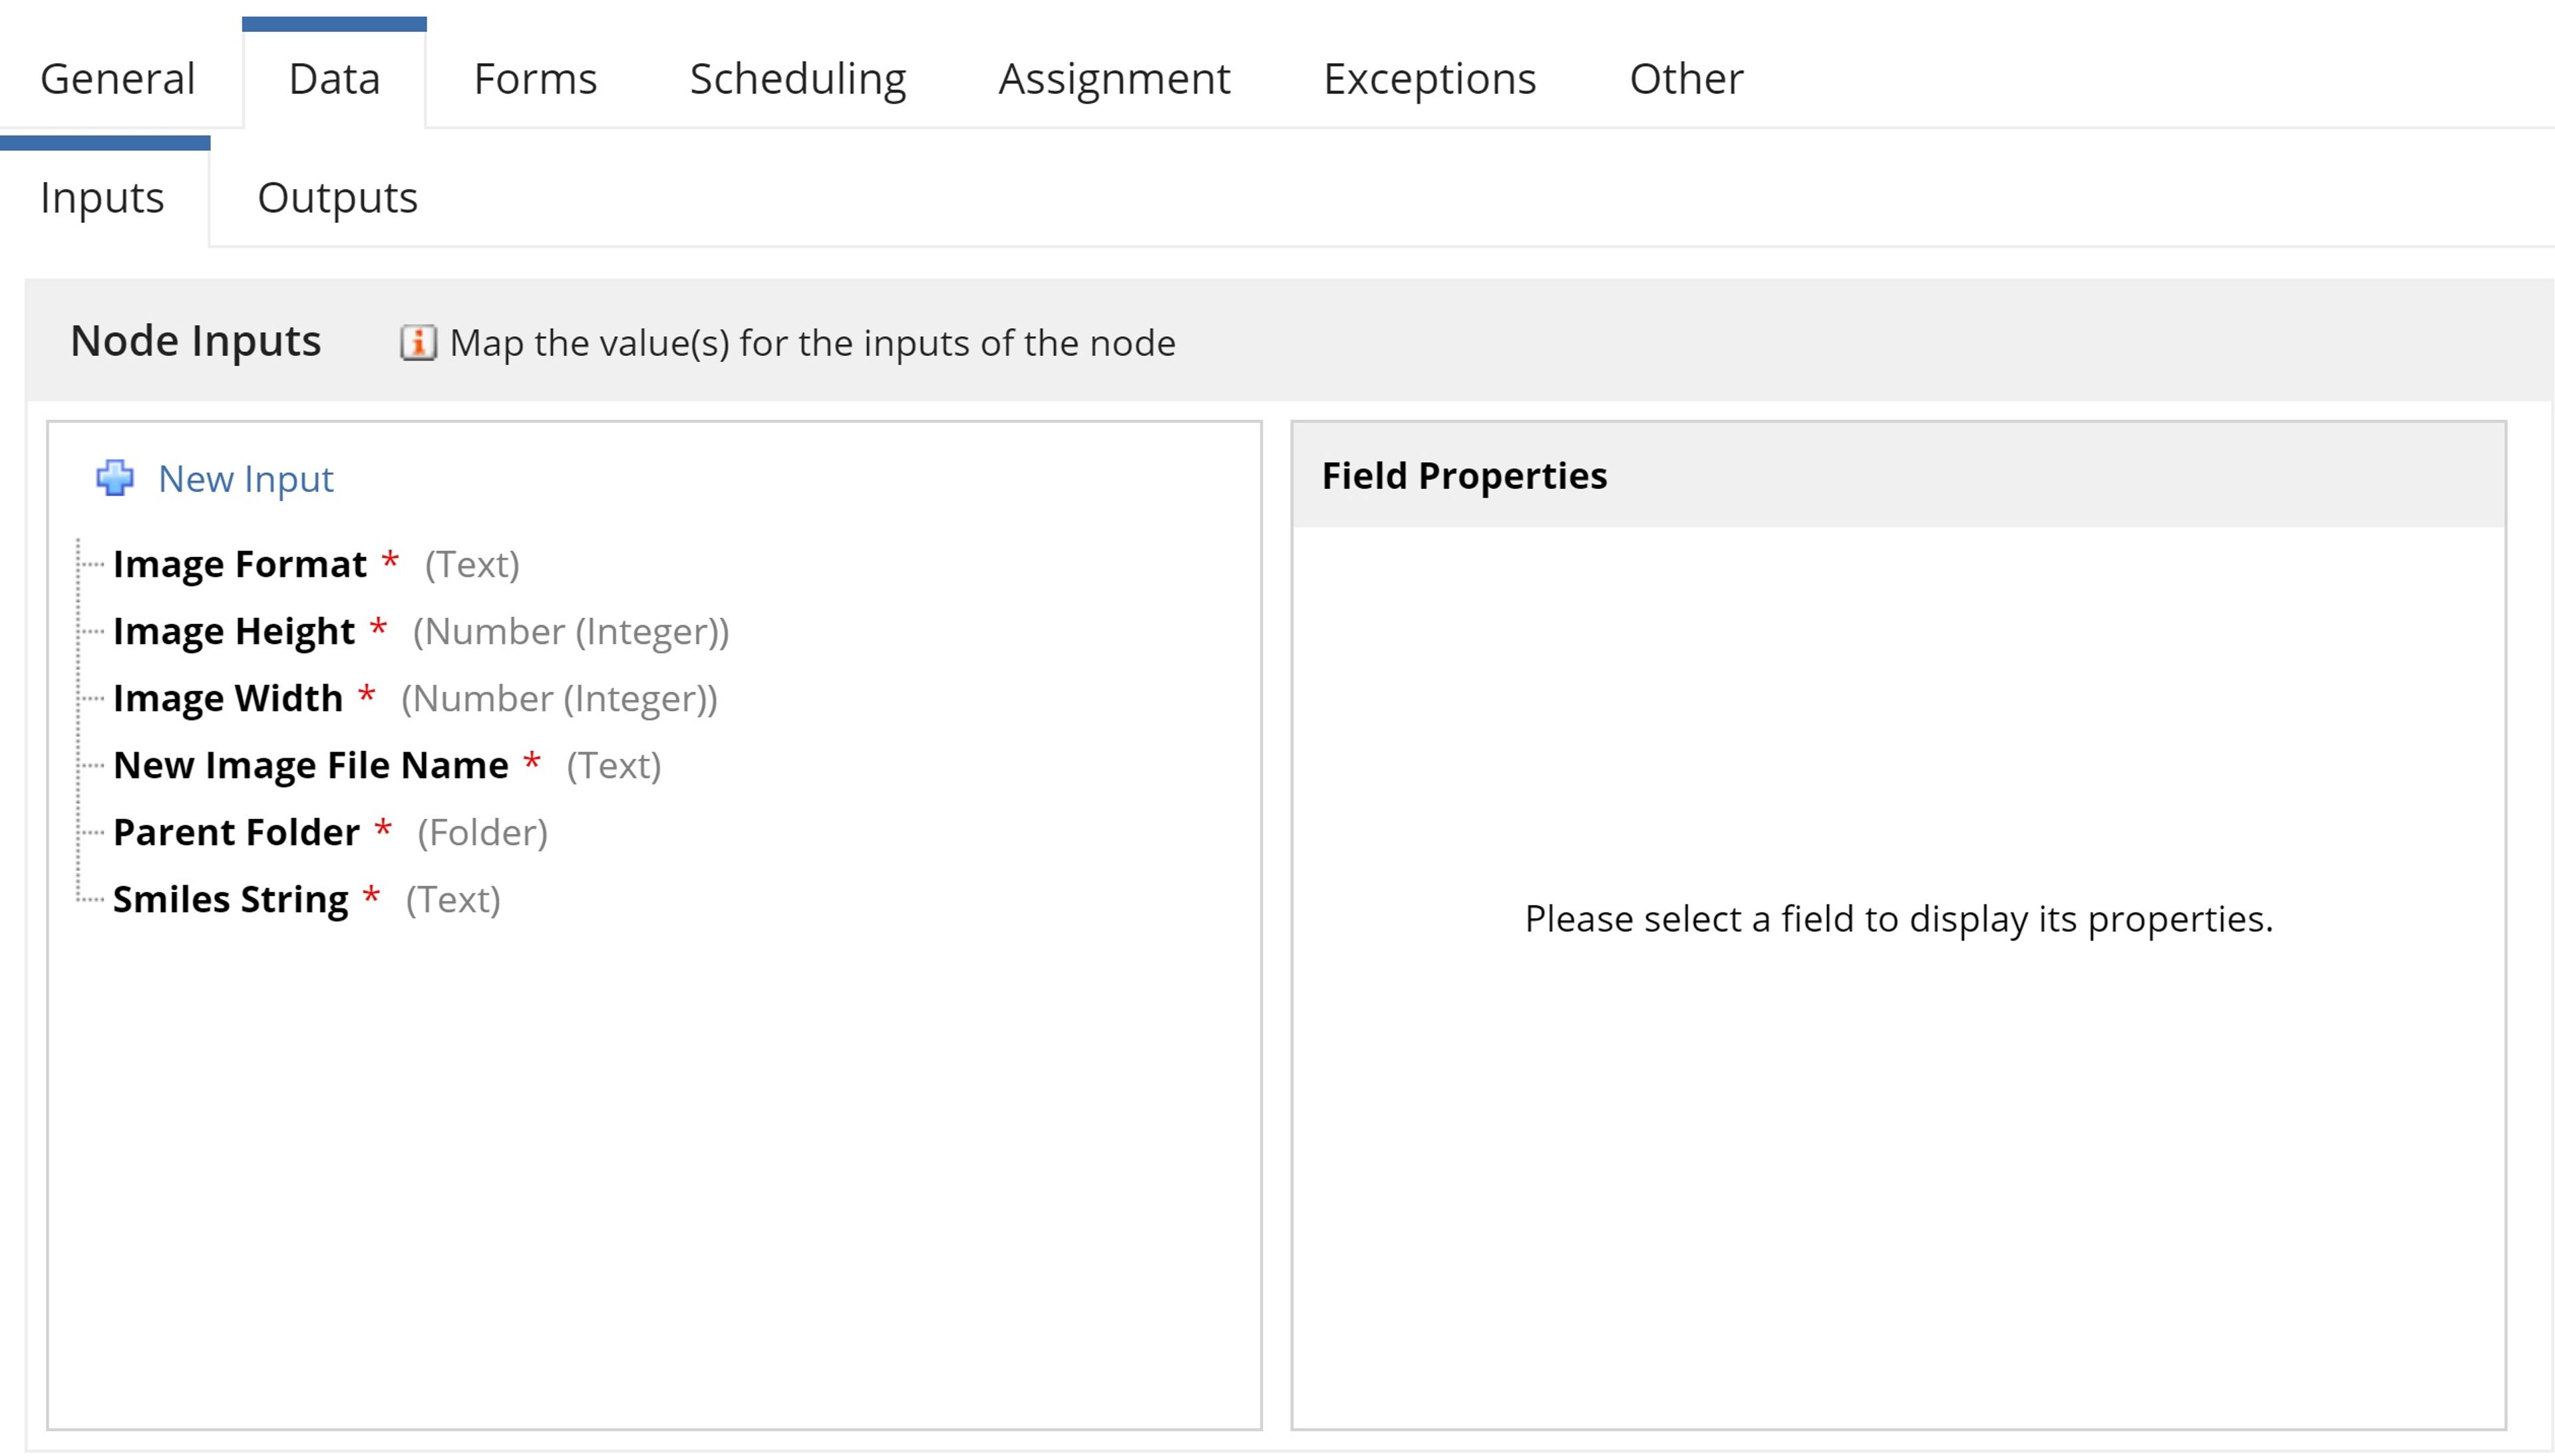Click the orange info icon beside Node Inputs
This screenshot has height=1456, width=2555.
[x=418, y=343]
